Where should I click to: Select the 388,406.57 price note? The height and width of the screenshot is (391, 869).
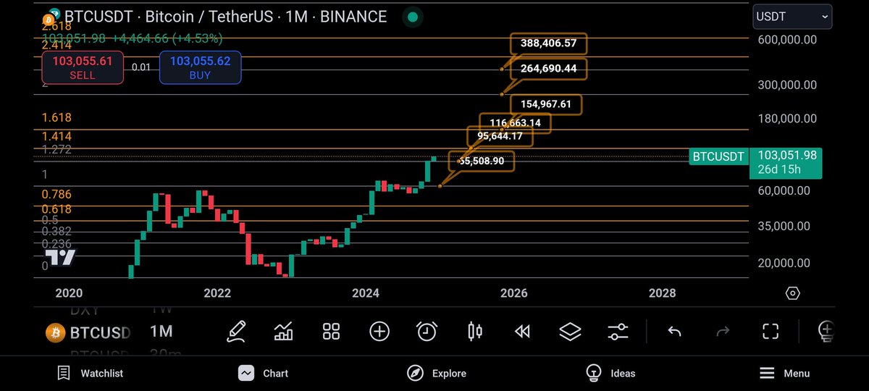coord(548,43)
